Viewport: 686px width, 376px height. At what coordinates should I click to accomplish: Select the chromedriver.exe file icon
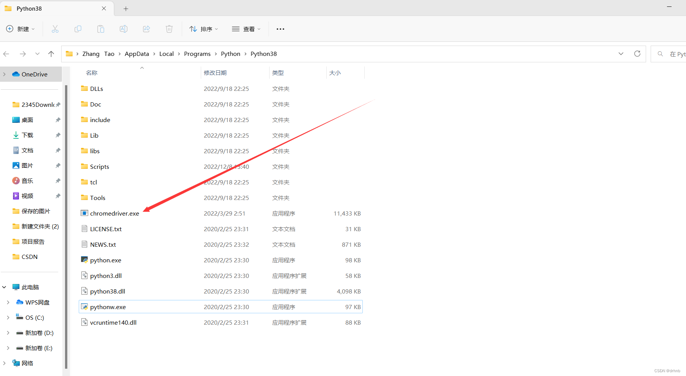coord(84,213)
